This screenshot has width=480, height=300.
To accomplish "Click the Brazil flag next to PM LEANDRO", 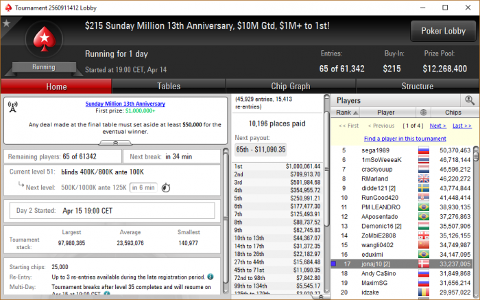I will [x=423, y=207].
